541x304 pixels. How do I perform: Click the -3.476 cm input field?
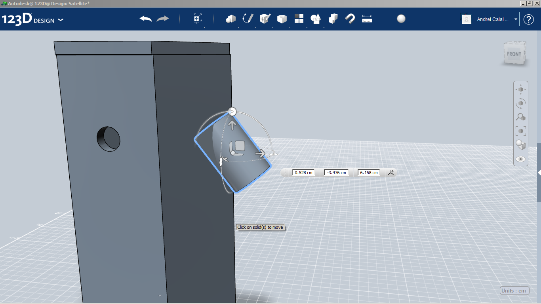coord(336,173)
